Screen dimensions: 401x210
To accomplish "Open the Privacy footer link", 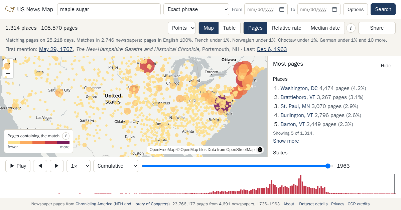I will (x=338, y=204).
